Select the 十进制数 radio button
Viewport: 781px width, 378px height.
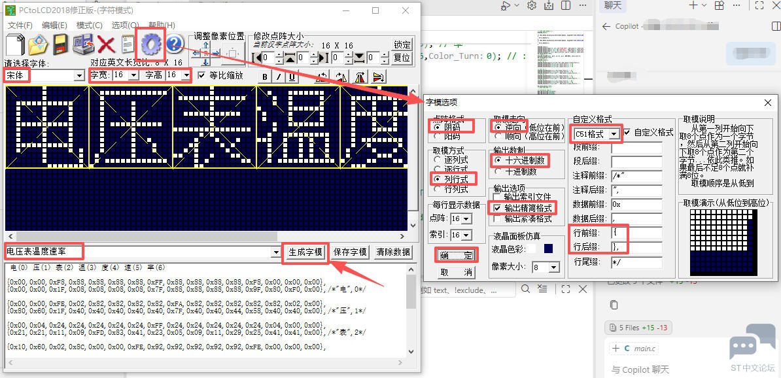point(498,172)
